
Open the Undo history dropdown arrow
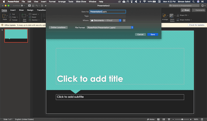(39, 6)
